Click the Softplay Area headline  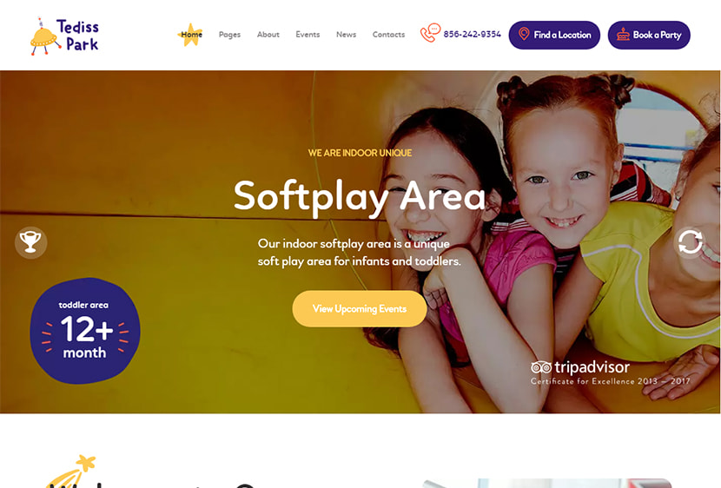coord(360,196)
